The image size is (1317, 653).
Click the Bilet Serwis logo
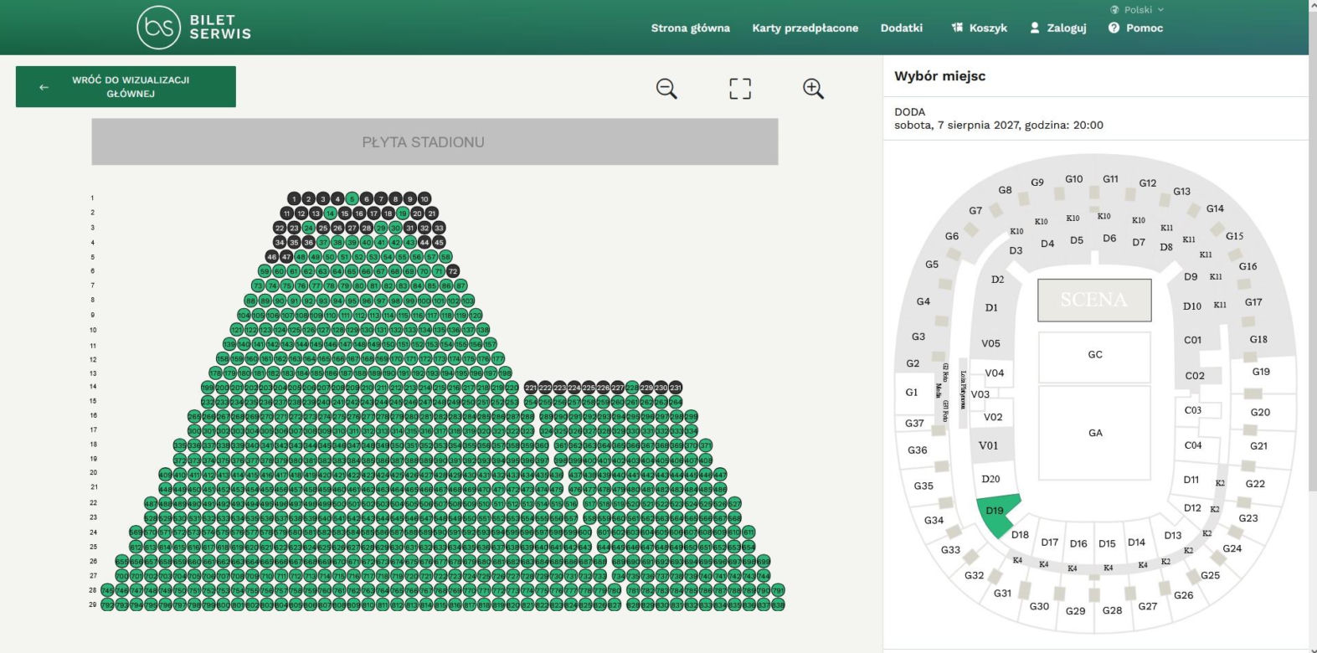[x=194, y=28]
